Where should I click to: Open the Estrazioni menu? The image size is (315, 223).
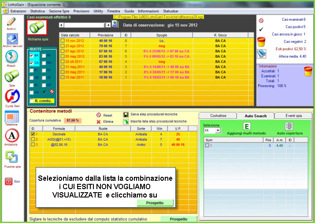point(18,11)
